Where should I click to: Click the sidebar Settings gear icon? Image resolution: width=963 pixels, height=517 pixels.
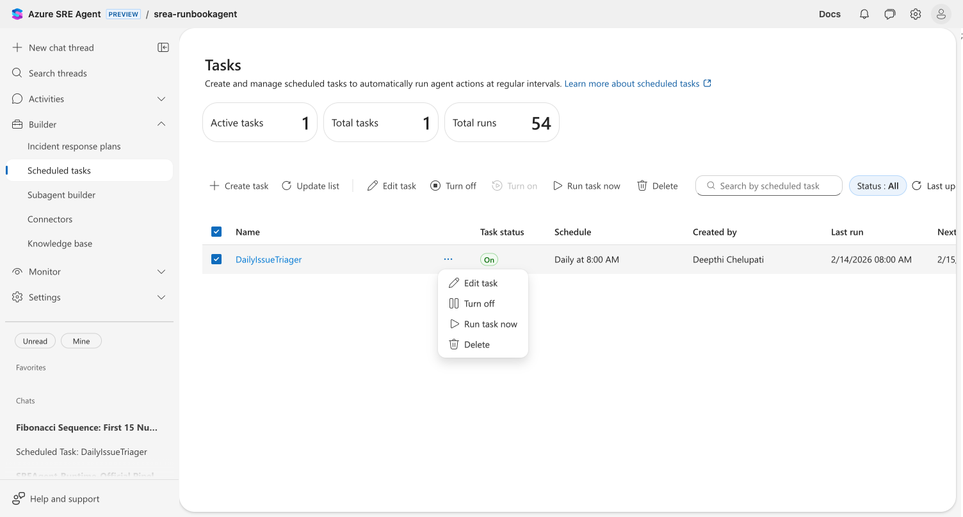tap(17, 297)
